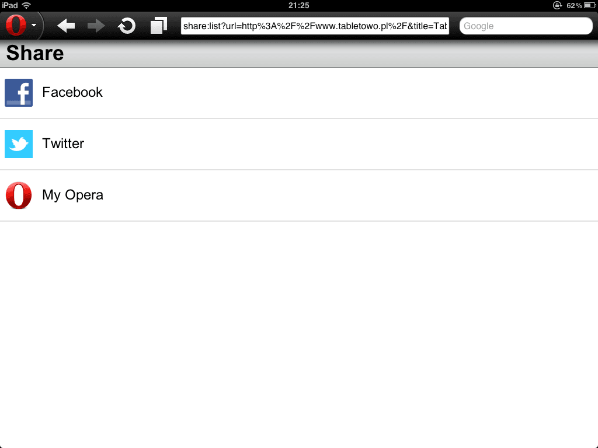Tap the red My Opera icon
Screen dimensions: 598x448
tap(19, 195)
